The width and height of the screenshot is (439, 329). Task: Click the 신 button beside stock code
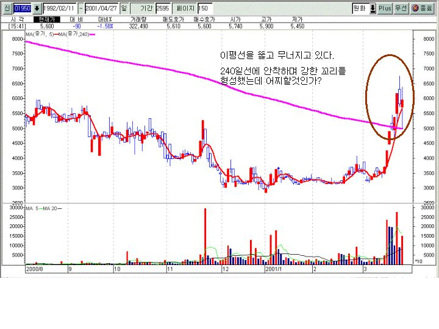pyautogui.click(x=7, y=9)
